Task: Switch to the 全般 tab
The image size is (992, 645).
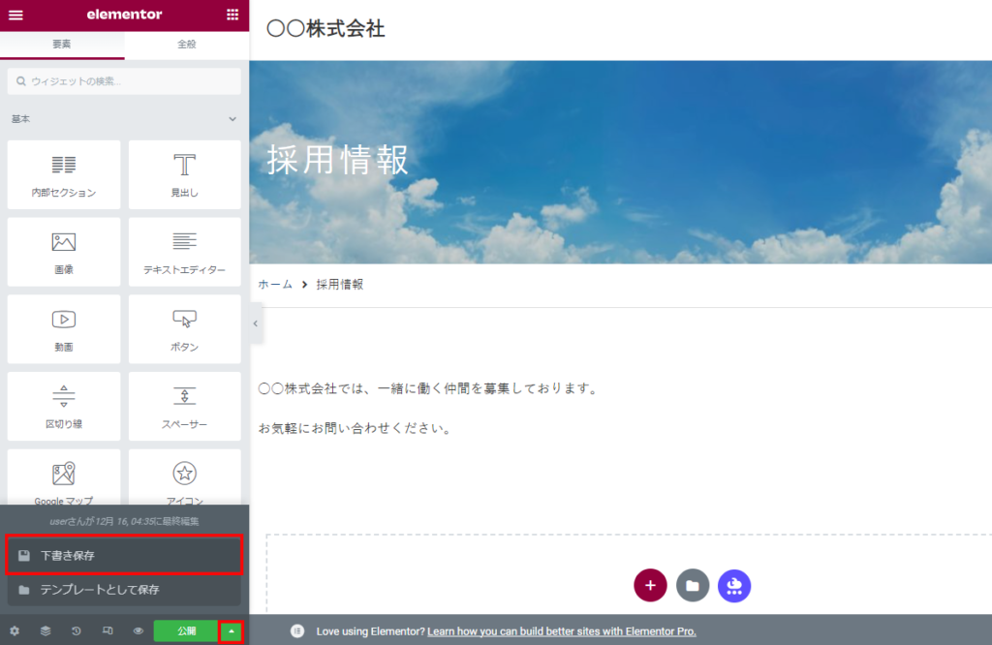Action: 186,45
